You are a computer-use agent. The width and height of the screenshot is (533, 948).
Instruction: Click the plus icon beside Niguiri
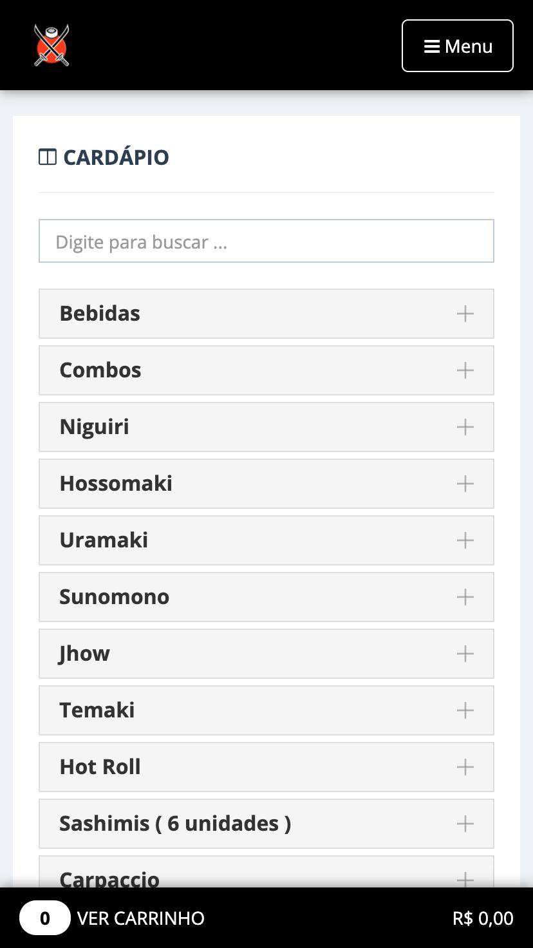(x=465, y=427)
